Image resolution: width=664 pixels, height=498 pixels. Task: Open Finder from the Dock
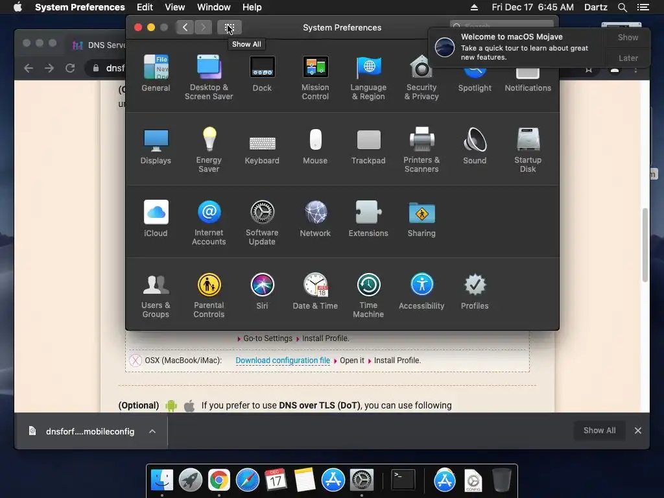162,480
